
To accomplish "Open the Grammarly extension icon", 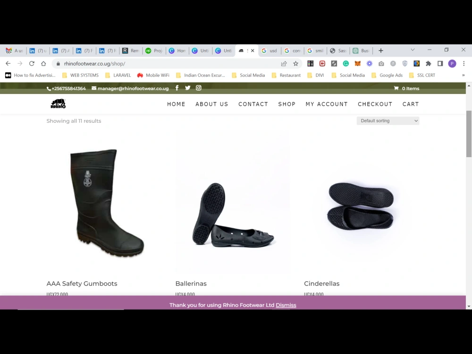I will 346,64.
